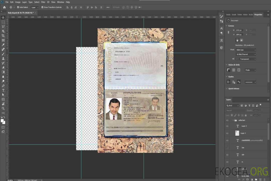This screenshot has width=271, height=181.
Task: Select the Horizontal Type tool
Action: (x=3, y=90)
